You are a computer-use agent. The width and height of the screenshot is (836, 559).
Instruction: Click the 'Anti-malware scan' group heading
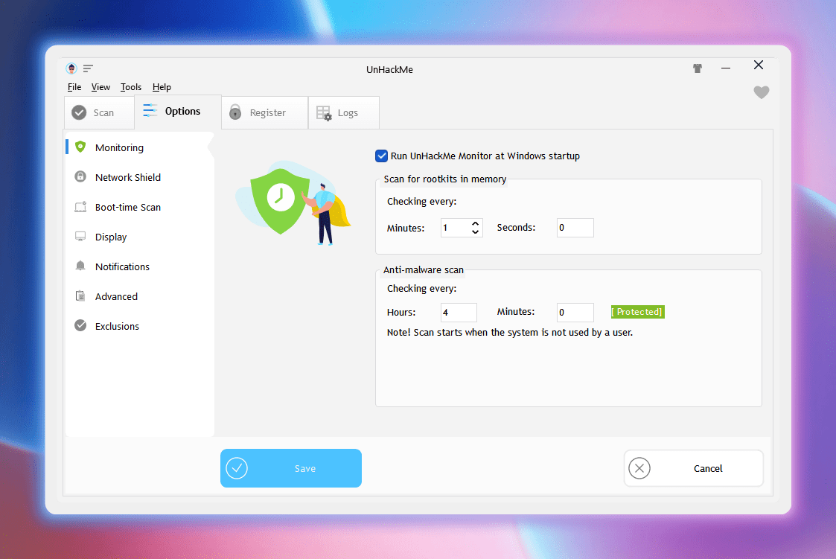click(424, 269)
